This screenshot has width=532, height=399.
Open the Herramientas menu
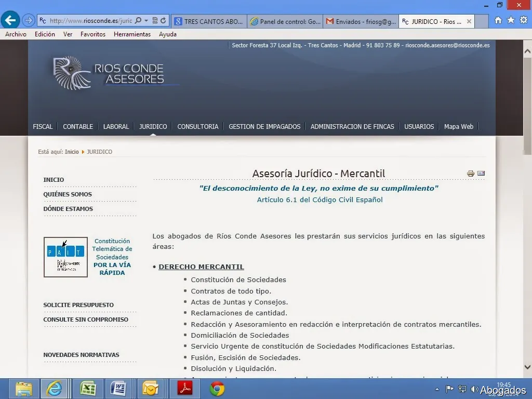132,34
